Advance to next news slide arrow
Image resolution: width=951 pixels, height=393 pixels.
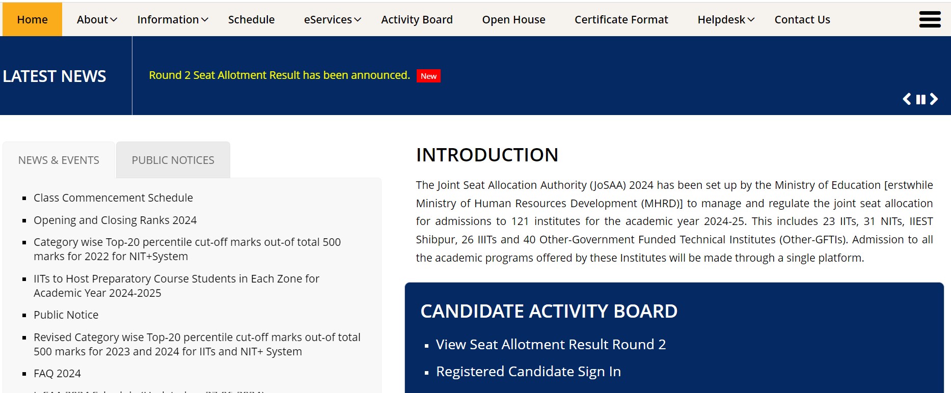pyautogui.click(x=934, y=99)
